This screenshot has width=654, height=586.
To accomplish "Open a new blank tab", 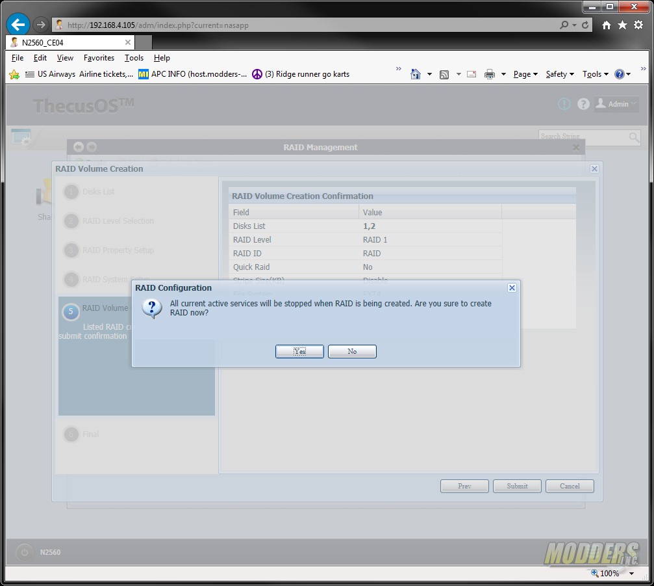I will [144, 42].
